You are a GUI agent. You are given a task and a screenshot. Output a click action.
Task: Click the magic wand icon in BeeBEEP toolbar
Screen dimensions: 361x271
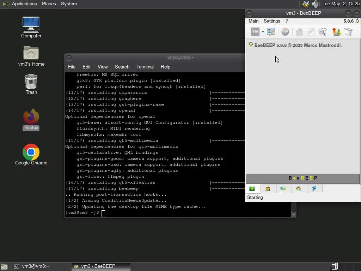(x=323, y=31)
